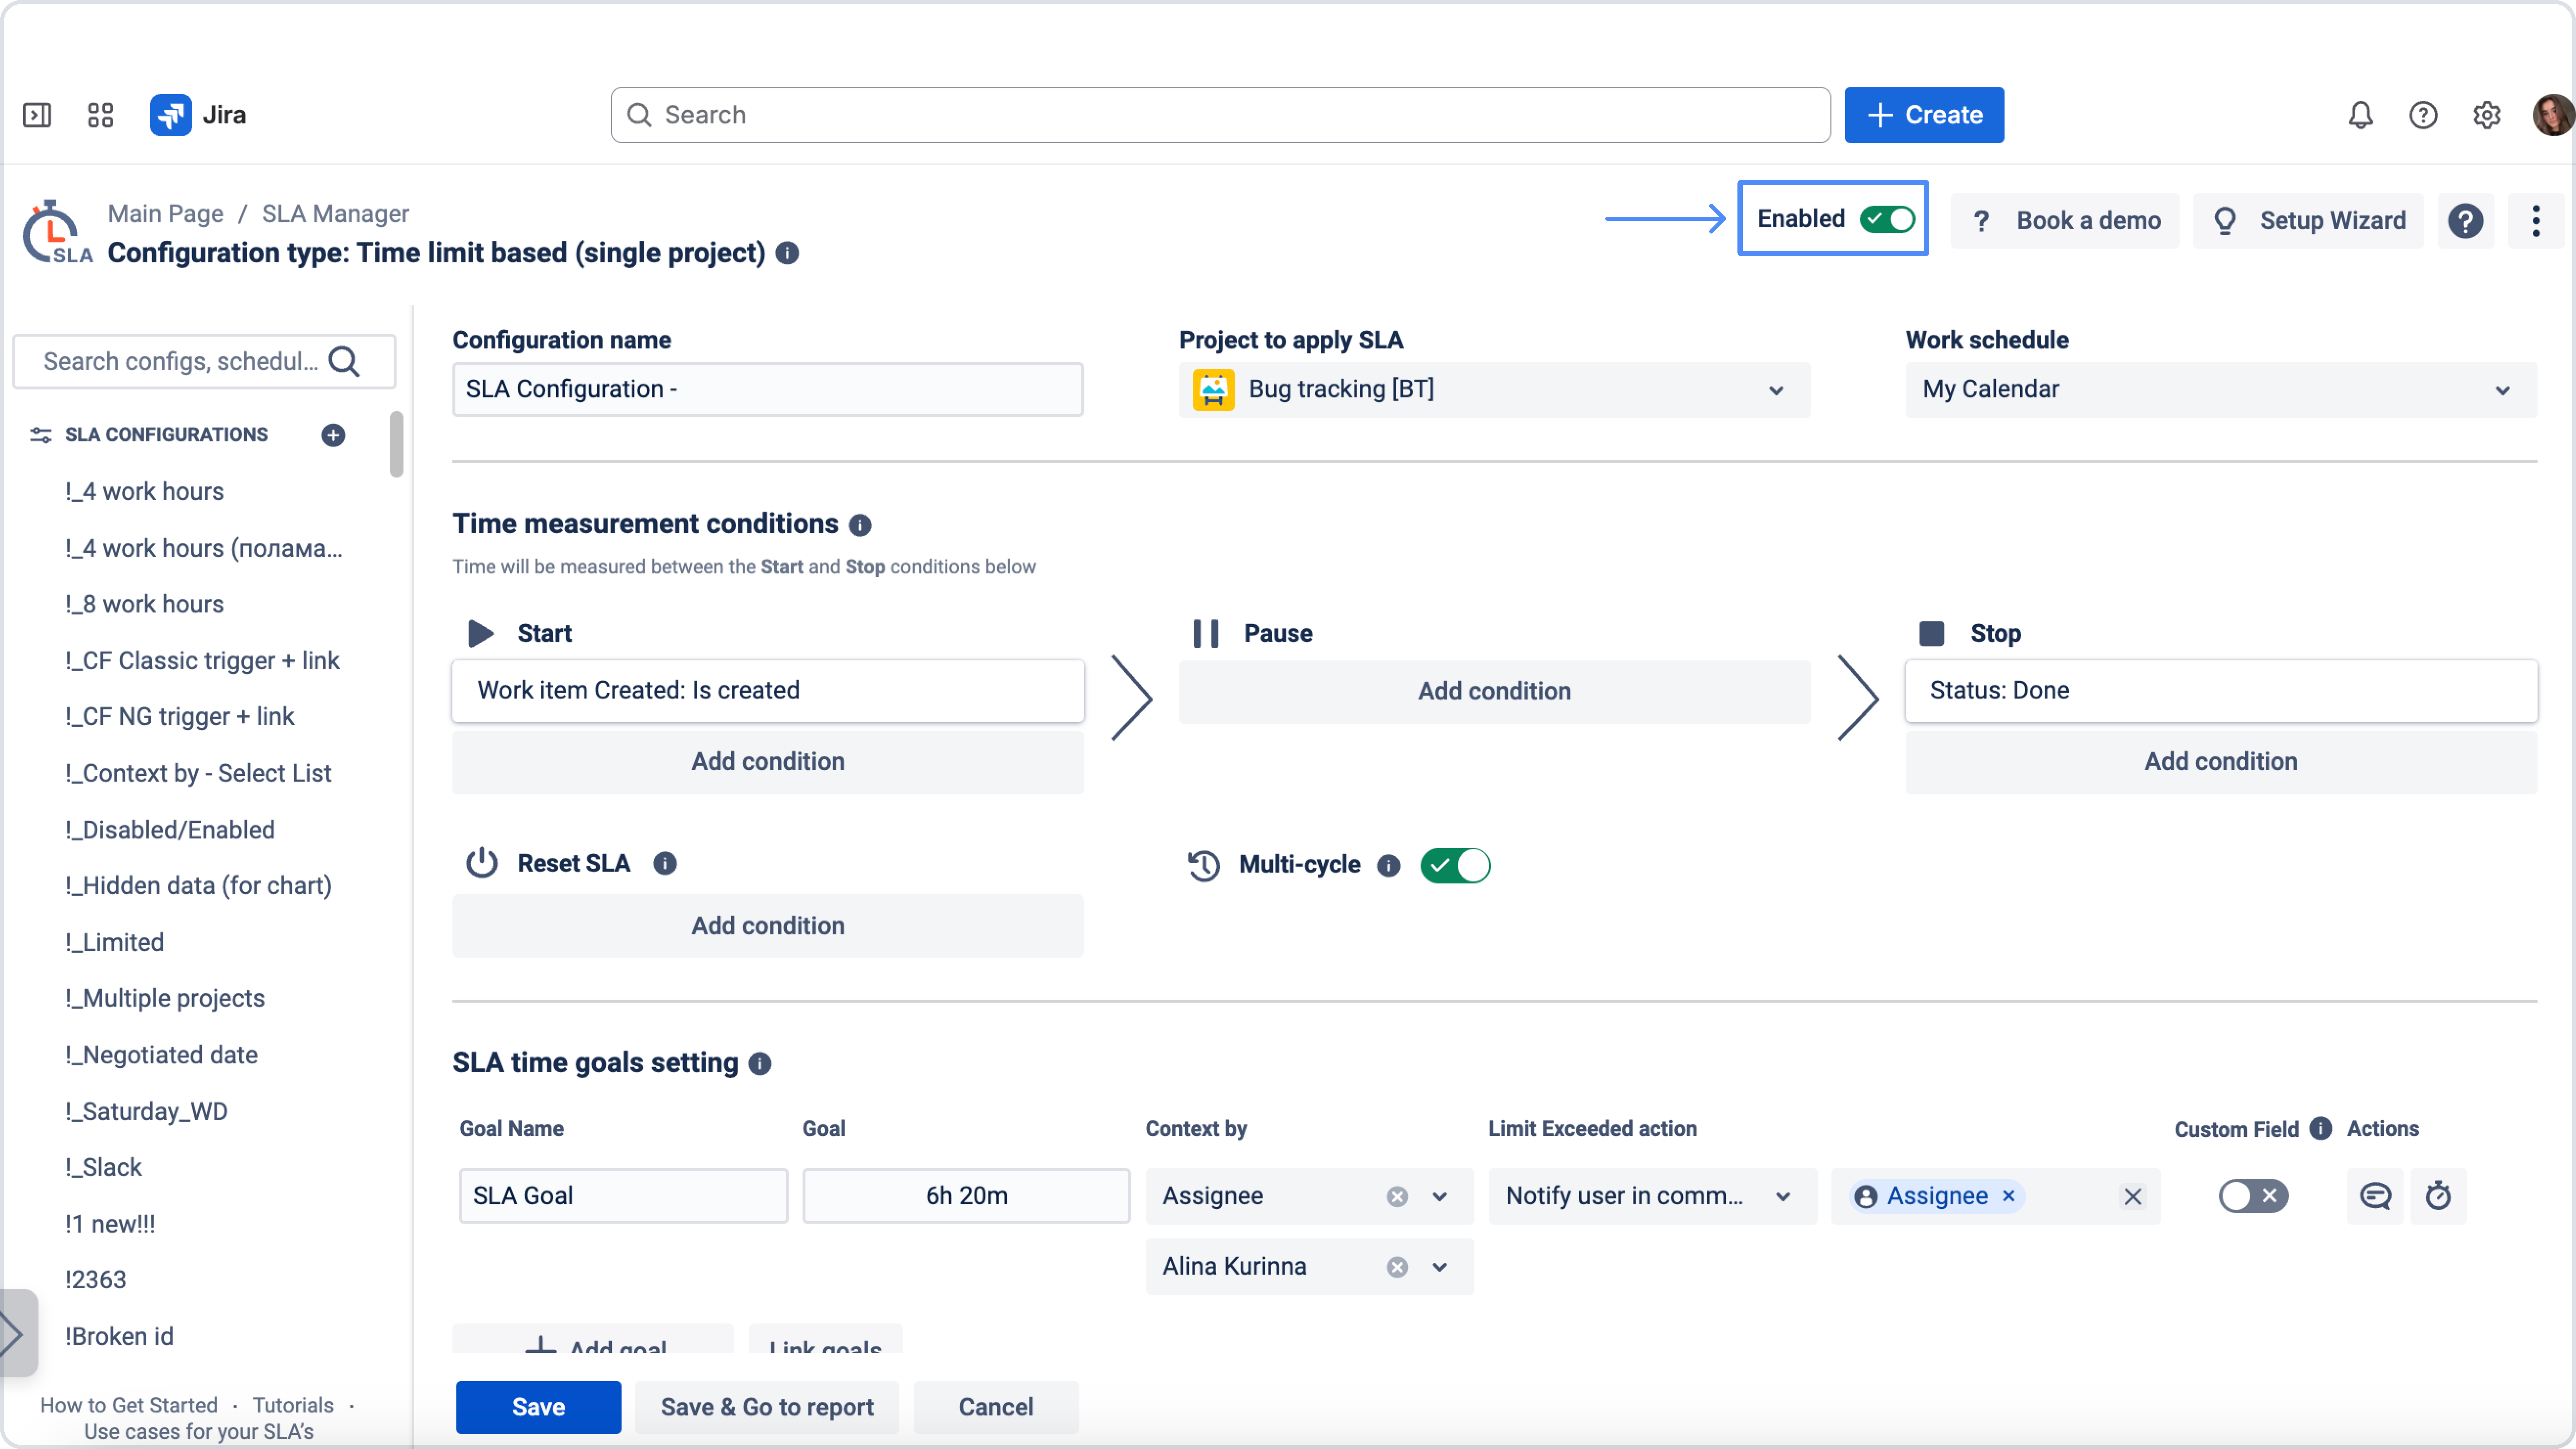Viewport: 2576px width, 1449px height.
Task: Add a new SLA configuration with plus icon
Action: [x=333, y=435]
